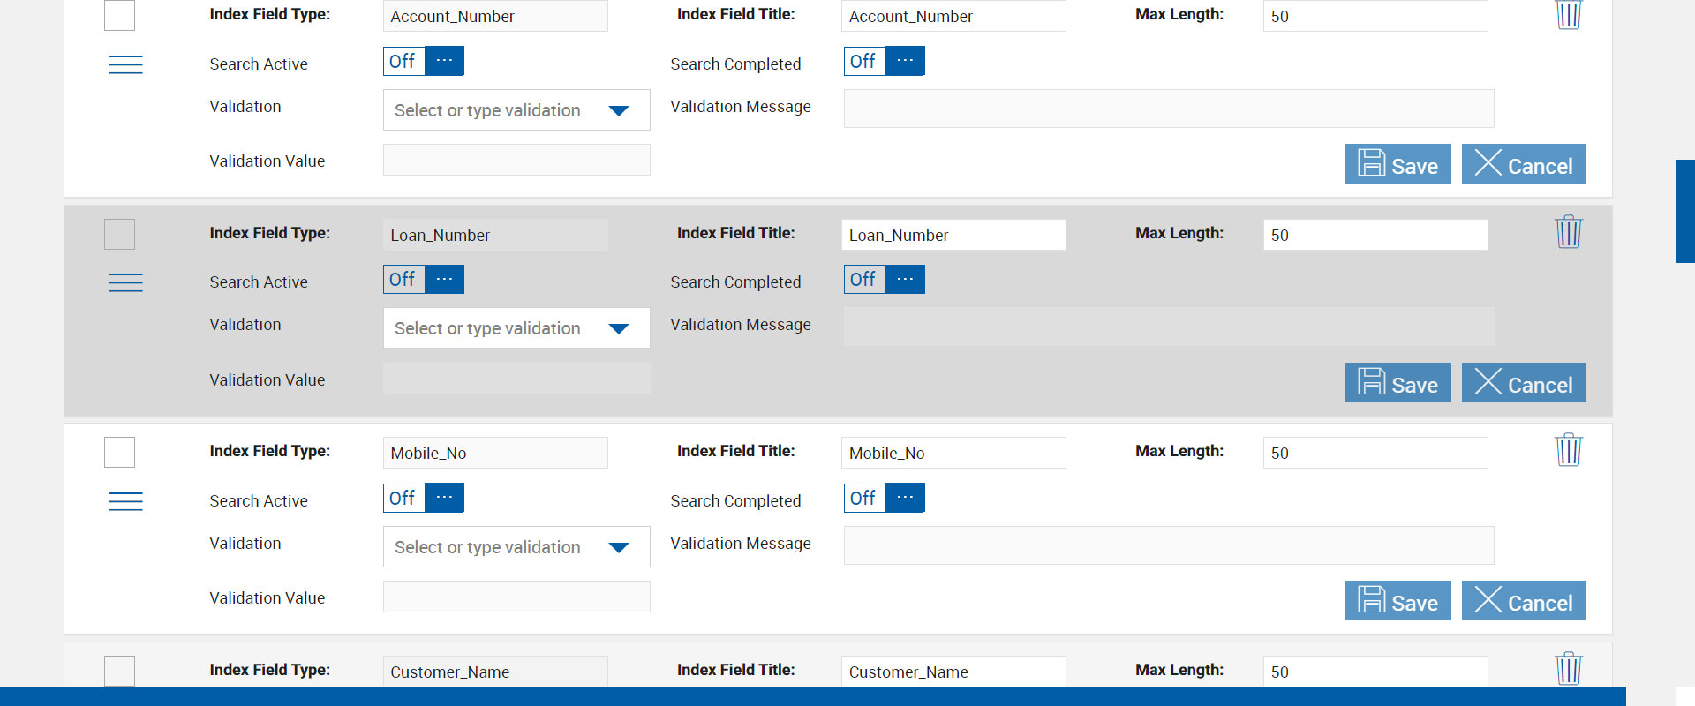Delete the Account_Number index field via trash icon
This screenshot has width=1695, height=706.
pos(1568,14)
